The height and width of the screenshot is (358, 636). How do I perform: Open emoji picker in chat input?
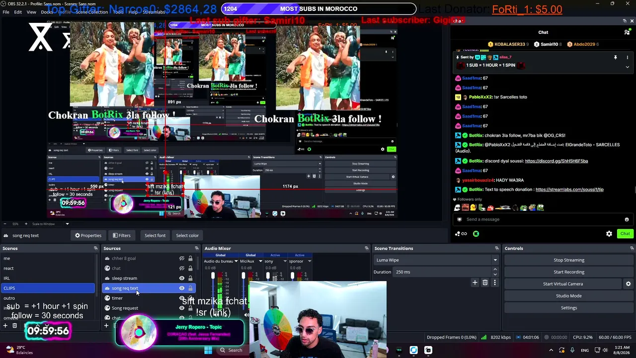tap(627, 219)
